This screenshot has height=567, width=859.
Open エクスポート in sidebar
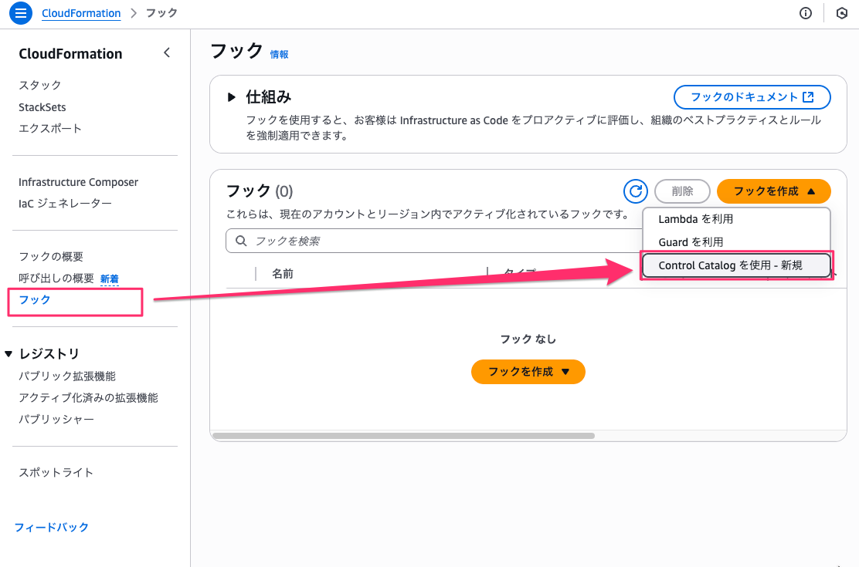coord(50,129)
